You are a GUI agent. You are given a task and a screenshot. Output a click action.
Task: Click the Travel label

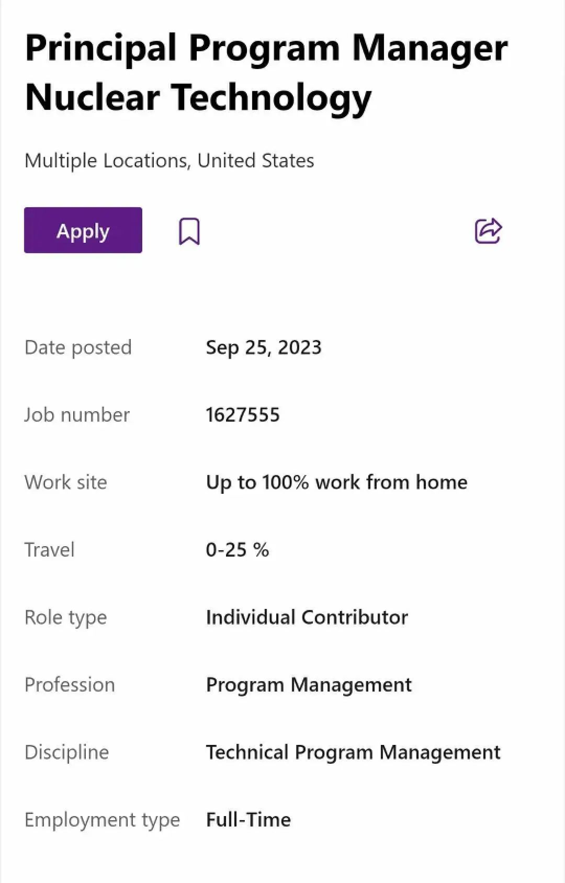click(50, 550)
